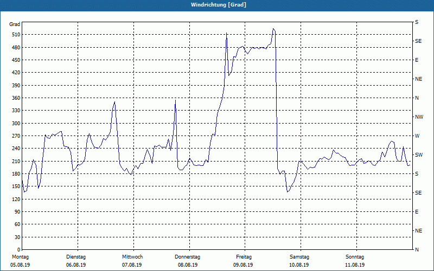Click the date 09.08.19
Screen dimensions: 434x271
[243, 265]
